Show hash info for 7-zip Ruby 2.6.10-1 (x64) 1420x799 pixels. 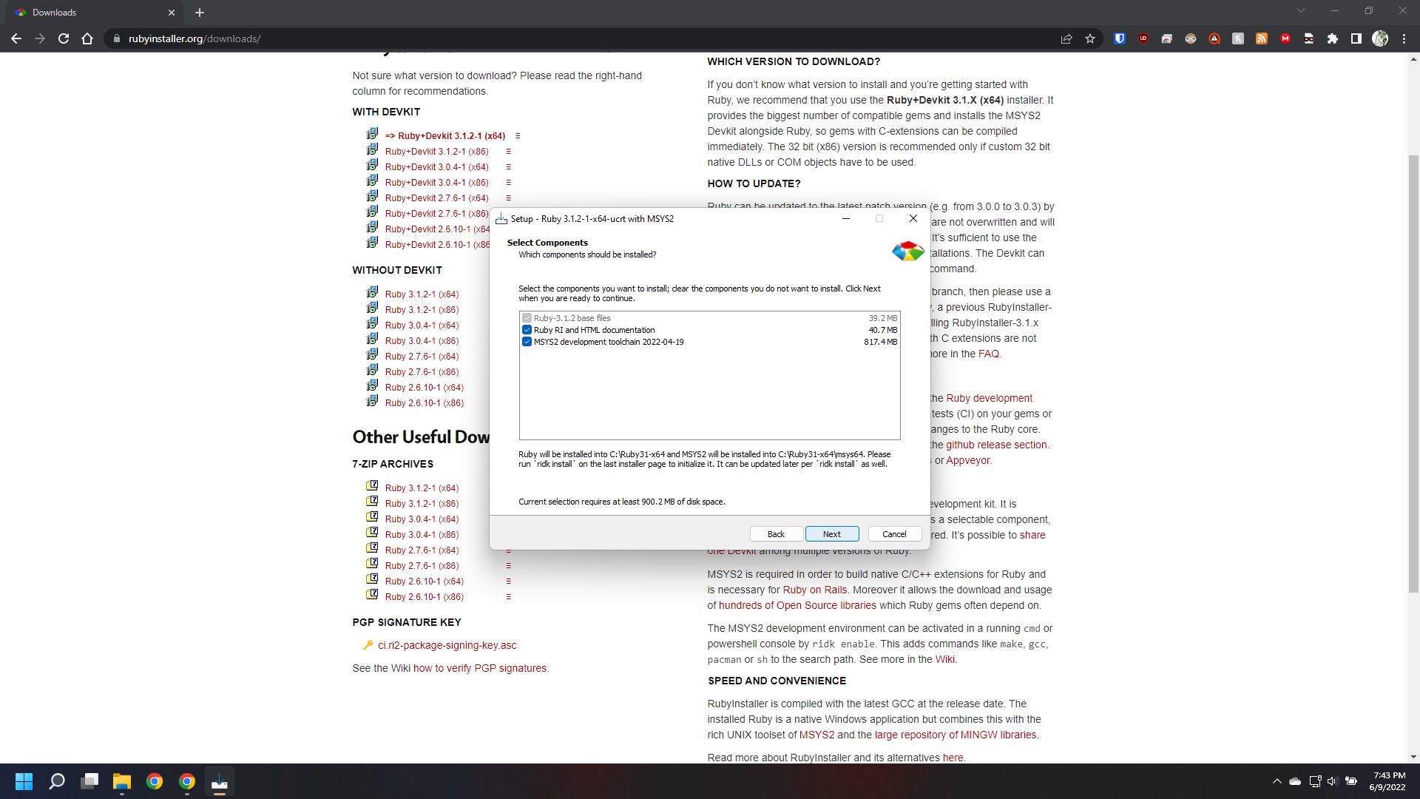508,581
